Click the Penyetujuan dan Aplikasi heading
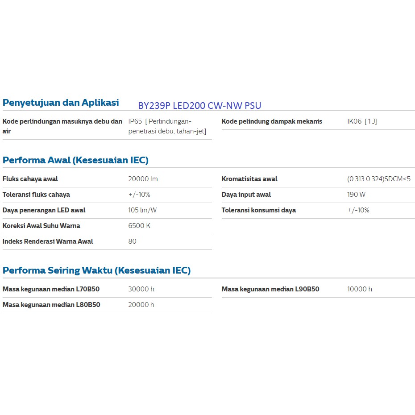Viewport: 415px width, 415px height. point(61,103)
